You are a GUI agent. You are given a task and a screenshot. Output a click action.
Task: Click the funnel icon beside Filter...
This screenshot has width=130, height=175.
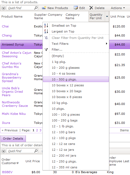[46, 50]
